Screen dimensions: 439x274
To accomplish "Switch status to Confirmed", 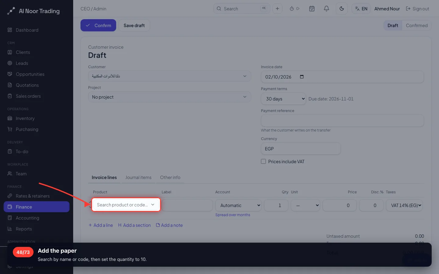I will pos(417,26).
